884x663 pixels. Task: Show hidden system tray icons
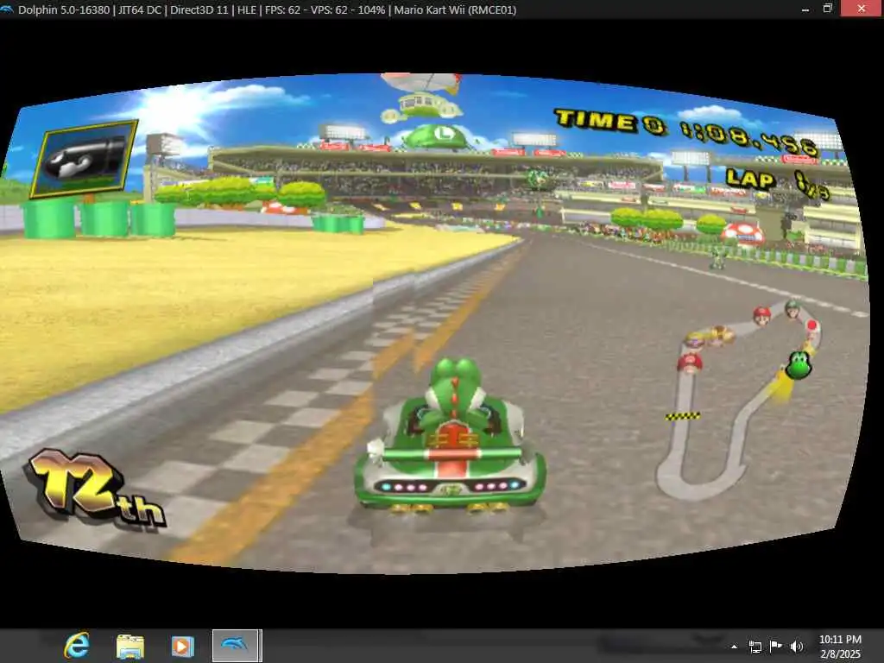(x=734, y=647)
